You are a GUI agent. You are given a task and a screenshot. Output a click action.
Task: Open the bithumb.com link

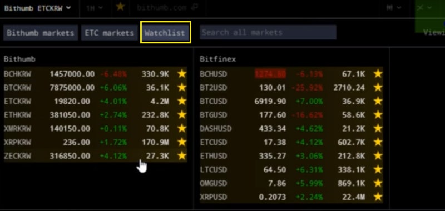161,8
